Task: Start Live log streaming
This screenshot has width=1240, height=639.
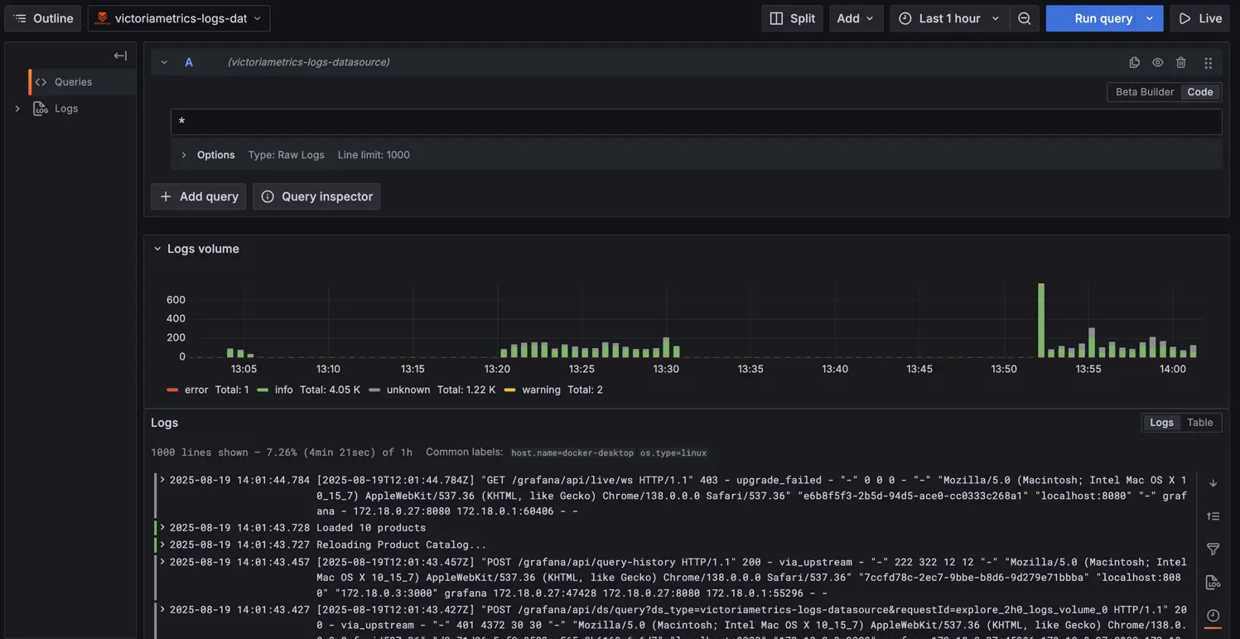Action: click(x=1200, y=18)
